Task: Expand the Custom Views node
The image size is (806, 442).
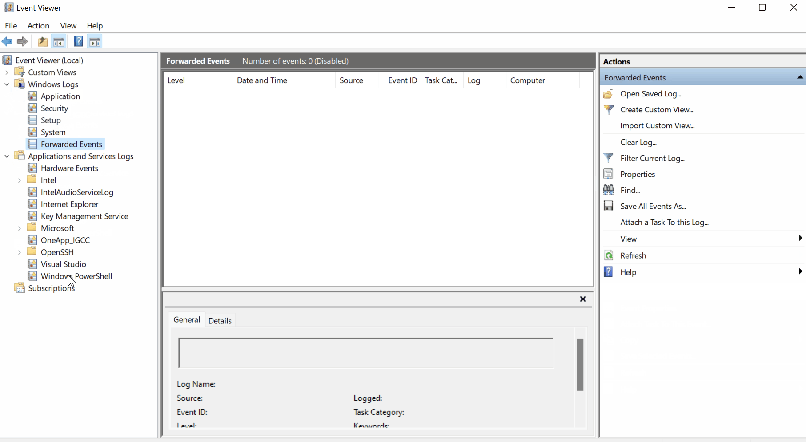Action: (x=7, y=72)
